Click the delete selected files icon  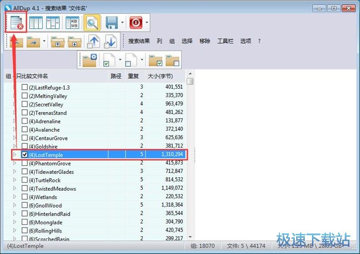(16, 23)
